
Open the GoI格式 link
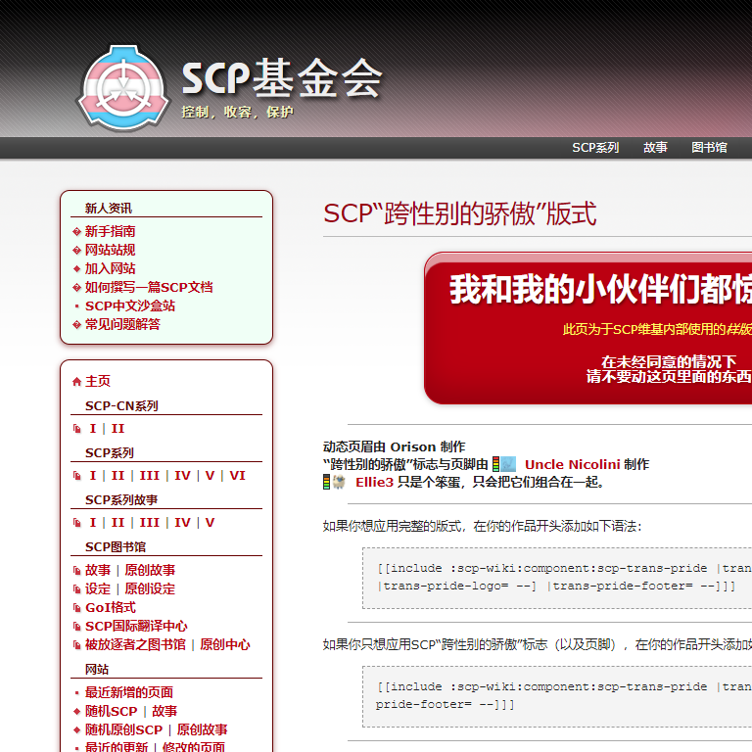(x=110, y=608)
